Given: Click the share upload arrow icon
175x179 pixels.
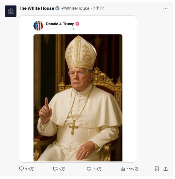Looking at the screenshot, I should point(165,169).
